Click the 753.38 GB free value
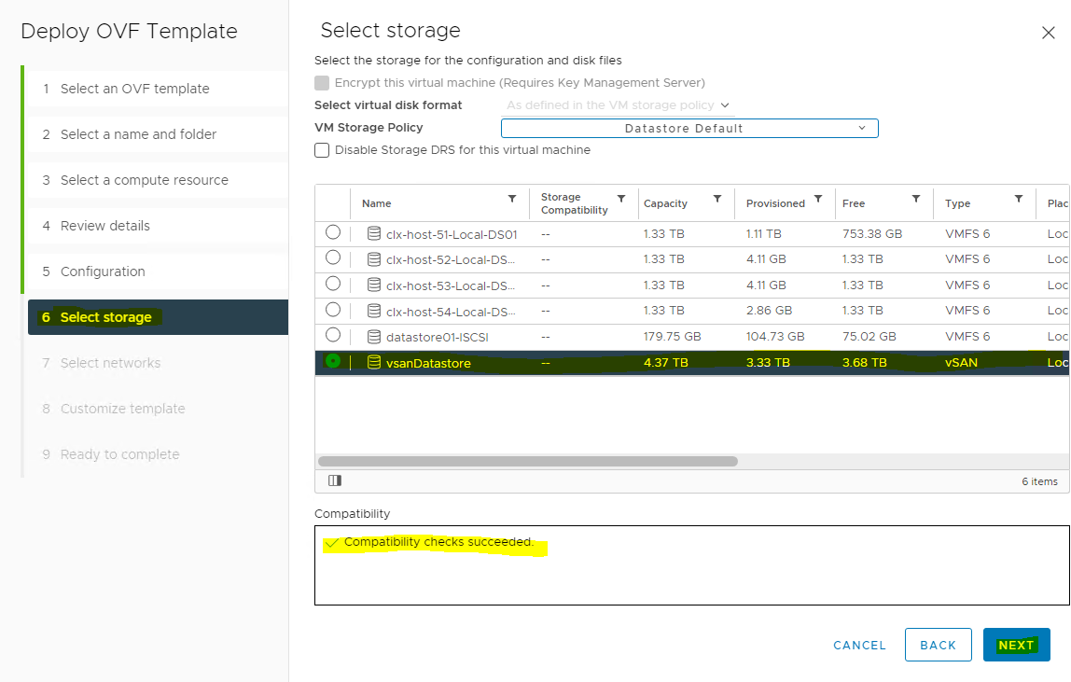 tap(872, 234)
